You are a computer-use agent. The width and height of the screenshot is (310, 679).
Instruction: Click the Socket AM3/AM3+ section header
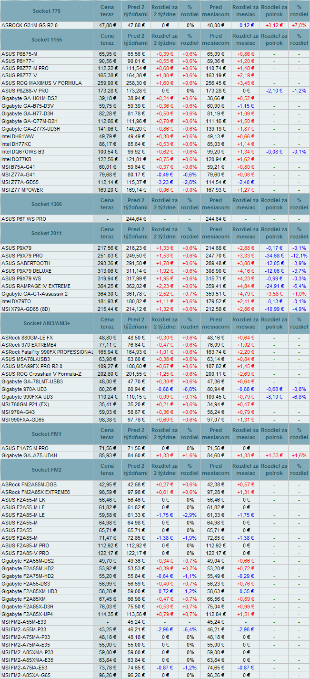tap(46, 323)
